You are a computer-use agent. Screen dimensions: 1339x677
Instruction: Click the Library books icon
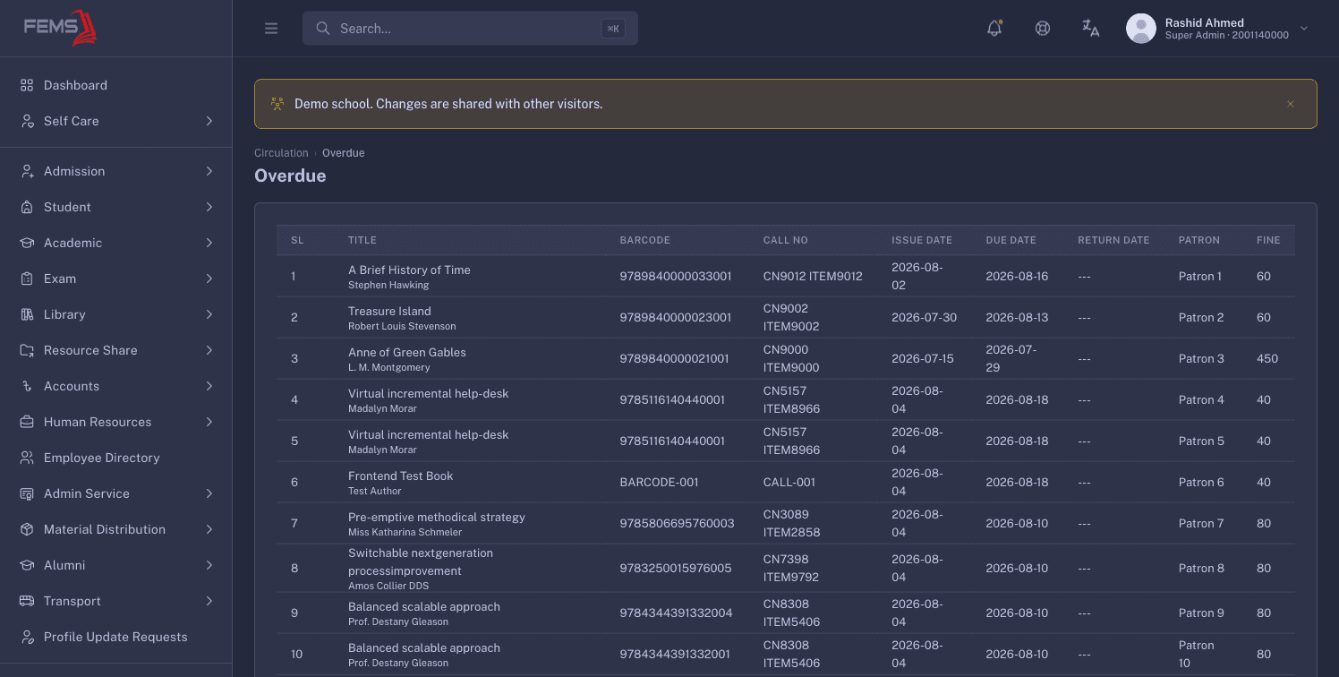click(x=27, y=314)
